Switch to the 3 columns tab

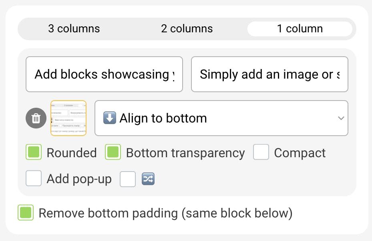click(x=74, y=29)
